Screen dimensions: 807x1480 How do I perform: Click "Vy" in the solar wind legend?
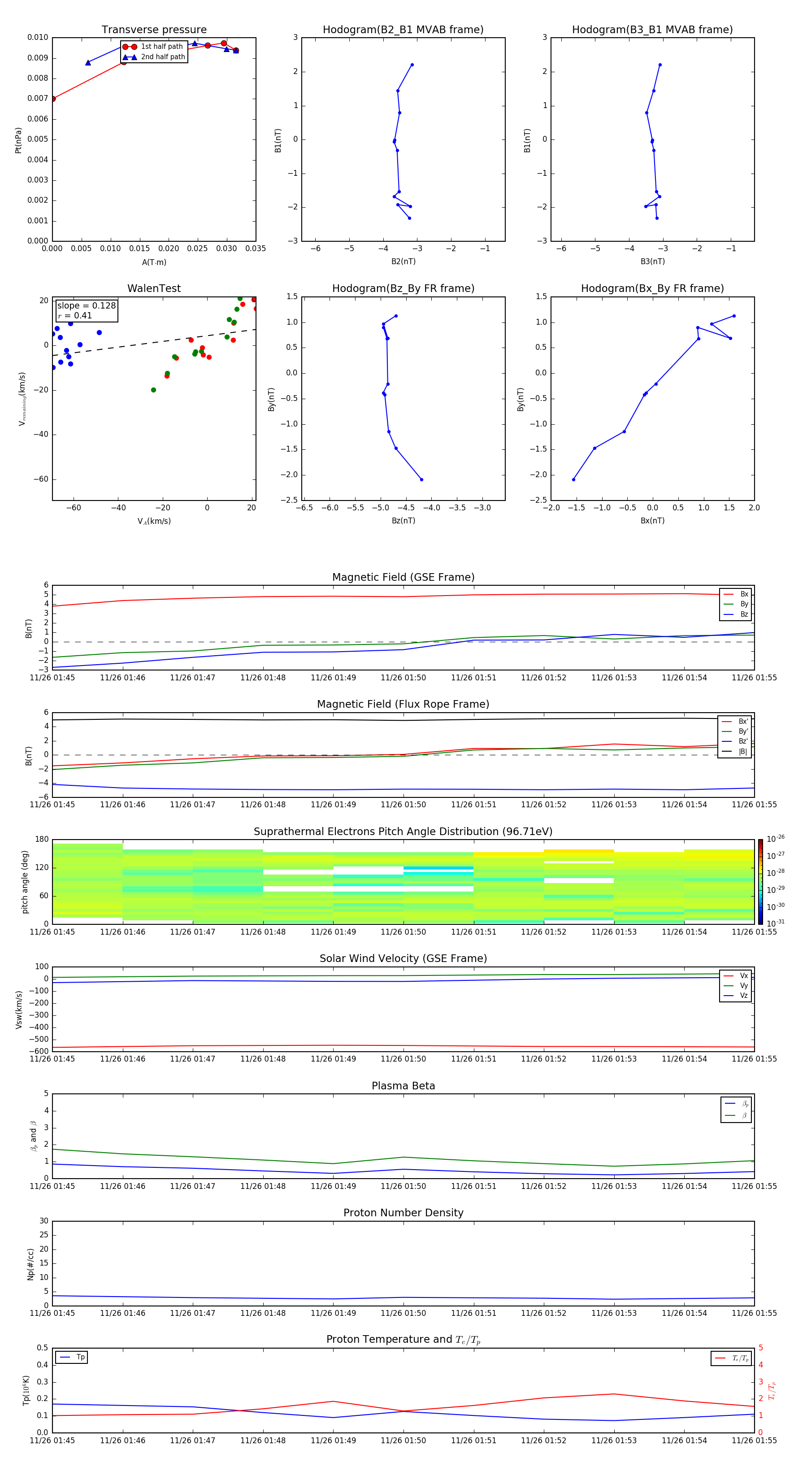tap(744, 986)
